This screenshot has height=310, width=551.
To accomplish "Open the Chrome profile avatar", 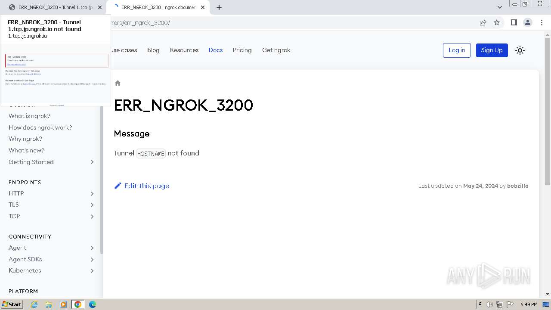I will tap(527, 22).
